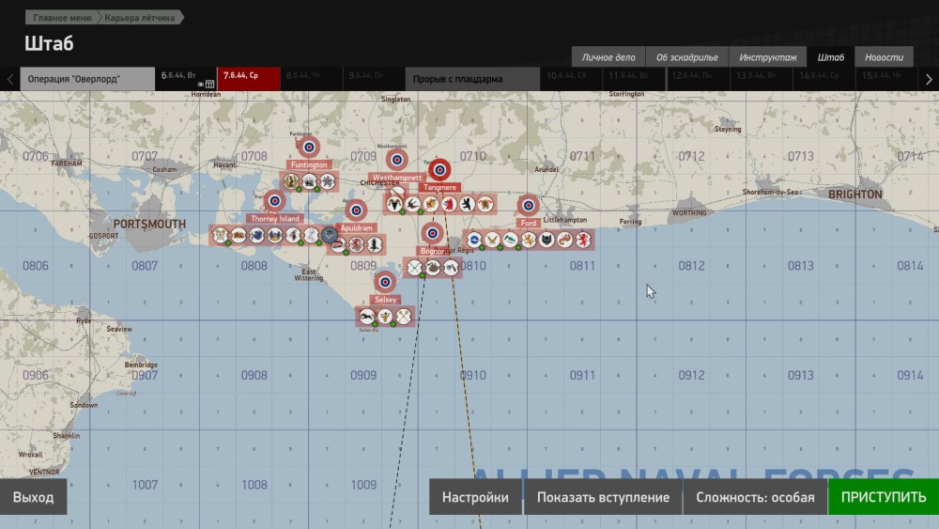
Task: Go to Главное меню breadcrumb
Action: (x=62, y=18)
